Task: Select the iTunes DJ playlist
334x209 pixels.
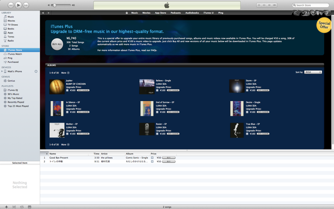Action: [12, 90]
